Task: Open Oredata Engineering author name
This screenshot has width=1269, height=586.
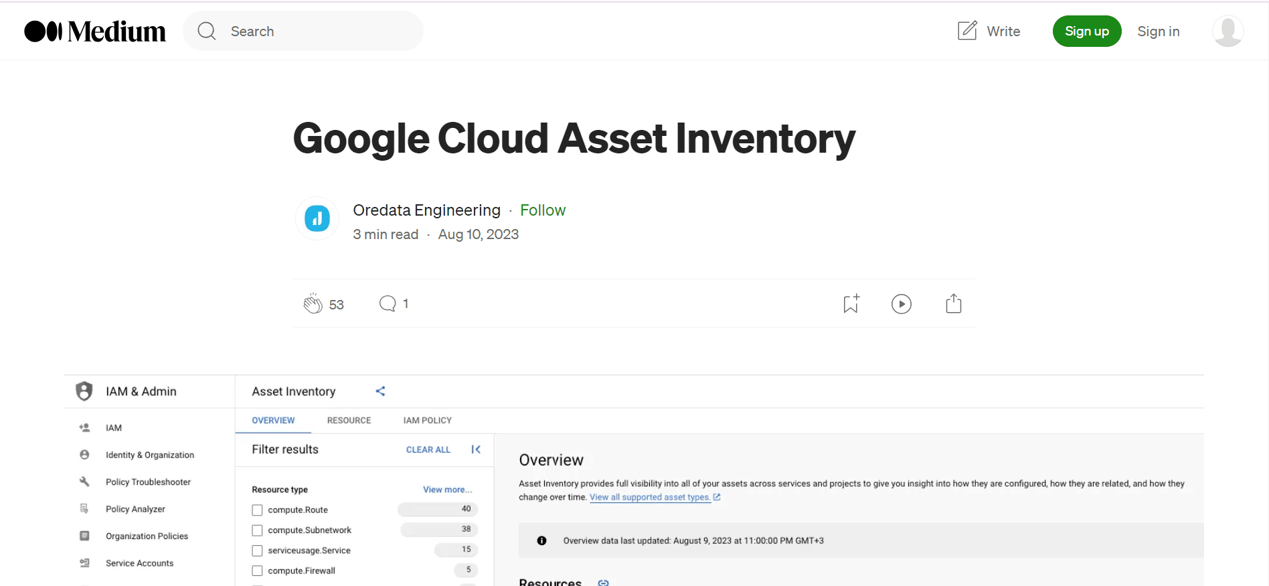Action: click(x=427, y=210)
